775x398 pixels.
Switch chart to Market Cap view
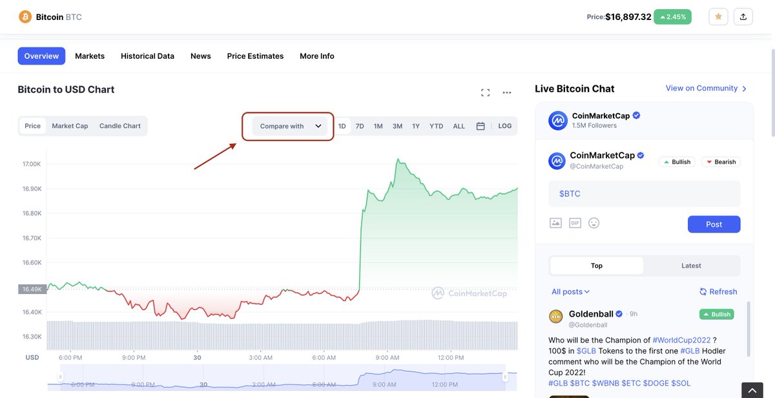pyautogui.click(x=70, y=126)
